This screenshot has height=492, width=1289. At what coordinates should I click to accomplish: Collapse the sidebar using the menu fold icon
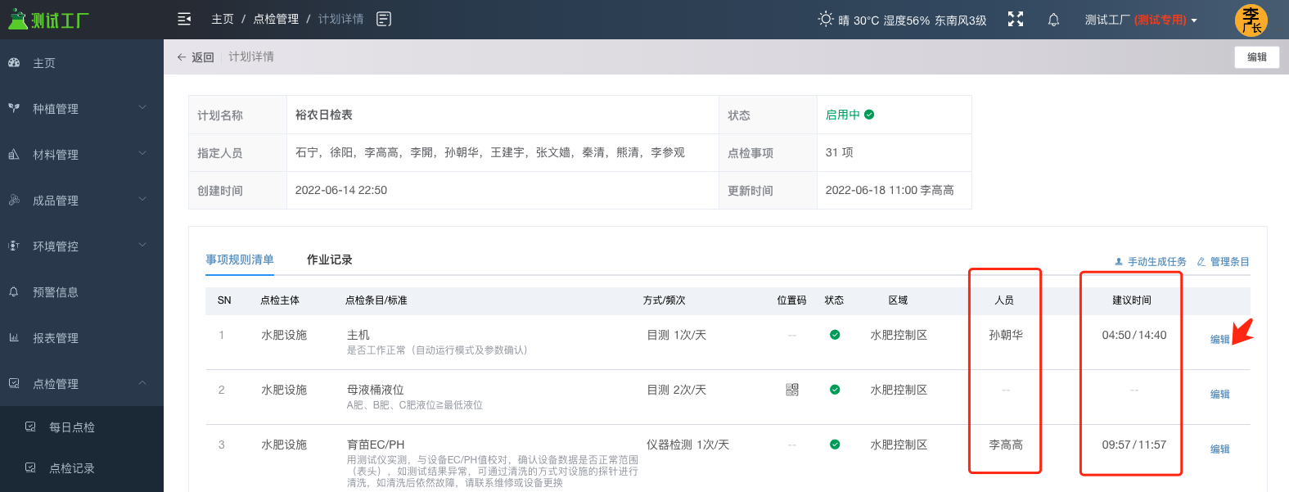click(184, 19)
